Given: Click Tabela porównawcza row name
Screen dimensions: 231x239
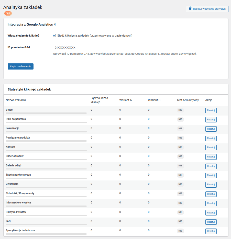Looking at the screenshot, I should click(x=18, y=175).
